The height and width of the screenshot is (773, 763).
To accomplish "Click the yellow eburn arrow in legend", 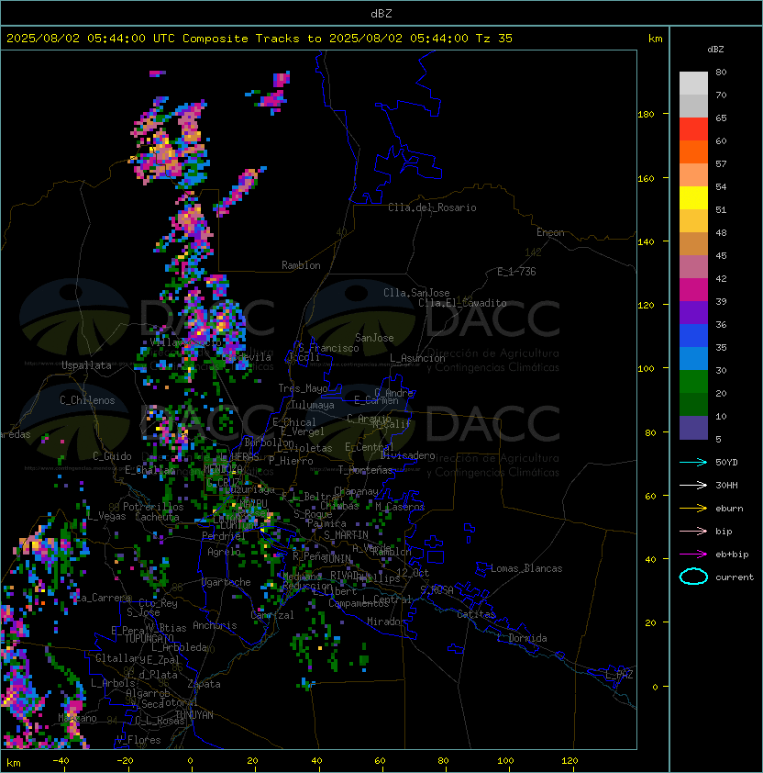I will (x=693, y=508).
